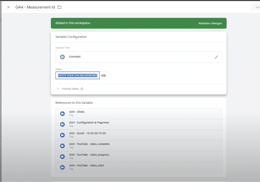Click the GA4 - Clicks tag icon
Screen dimensions: 260x182
click(62, 114)
